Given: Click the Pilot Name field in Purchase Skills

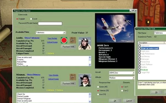Looking at the screenshot, I should click(160, 33).
